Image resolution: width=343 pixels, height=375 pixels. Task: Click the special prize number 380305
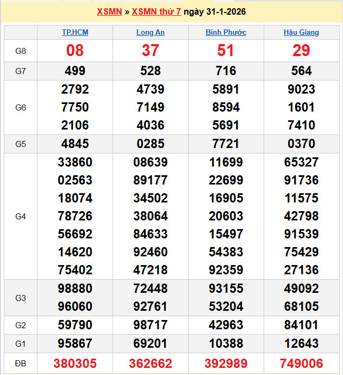tap(75, 364)
